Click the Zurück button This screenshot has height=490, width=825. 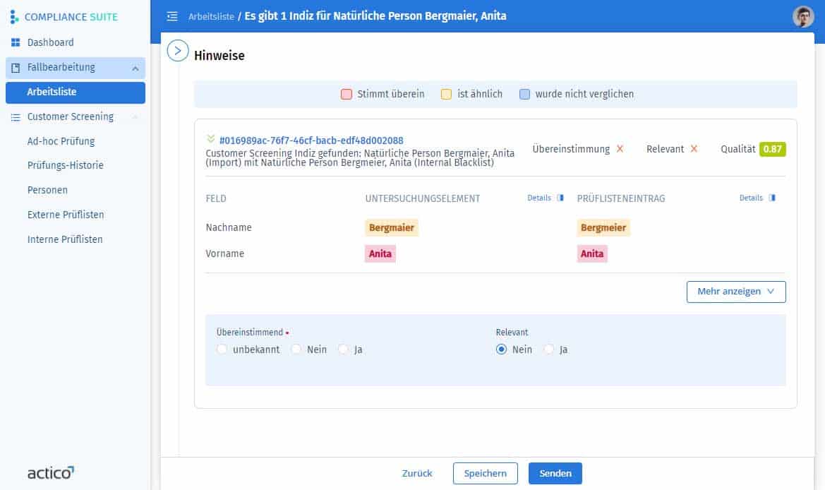pyautogui.click(x=416, y=473)
